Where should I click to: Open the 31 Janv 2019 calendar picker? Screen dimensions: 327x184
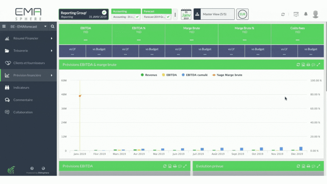186,14
